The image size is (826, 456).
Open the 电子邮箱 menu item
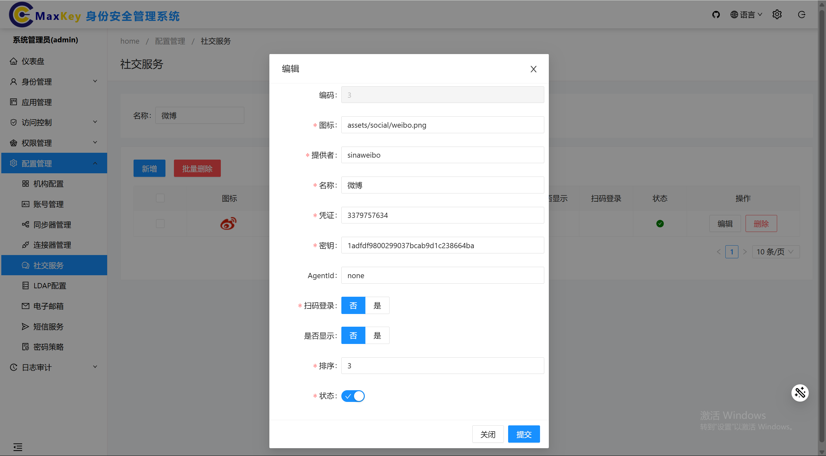click(48, 306)
